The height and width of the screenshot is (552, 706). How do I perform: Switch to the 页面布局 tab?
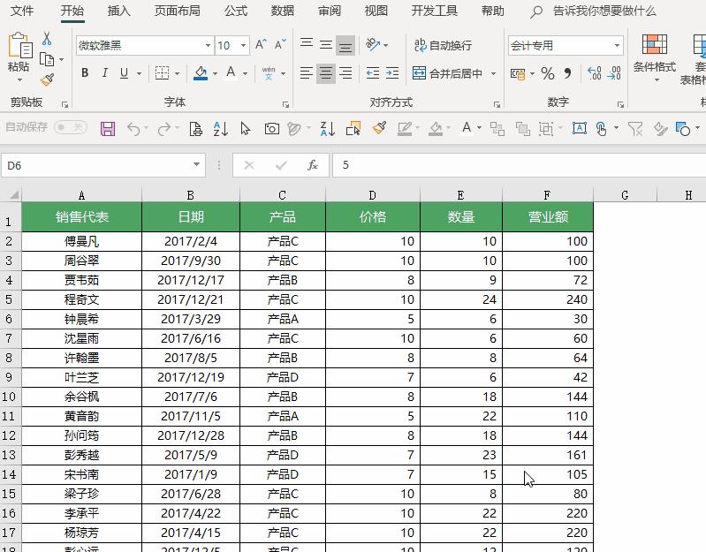pyautogui.click(x=178, y=11)
